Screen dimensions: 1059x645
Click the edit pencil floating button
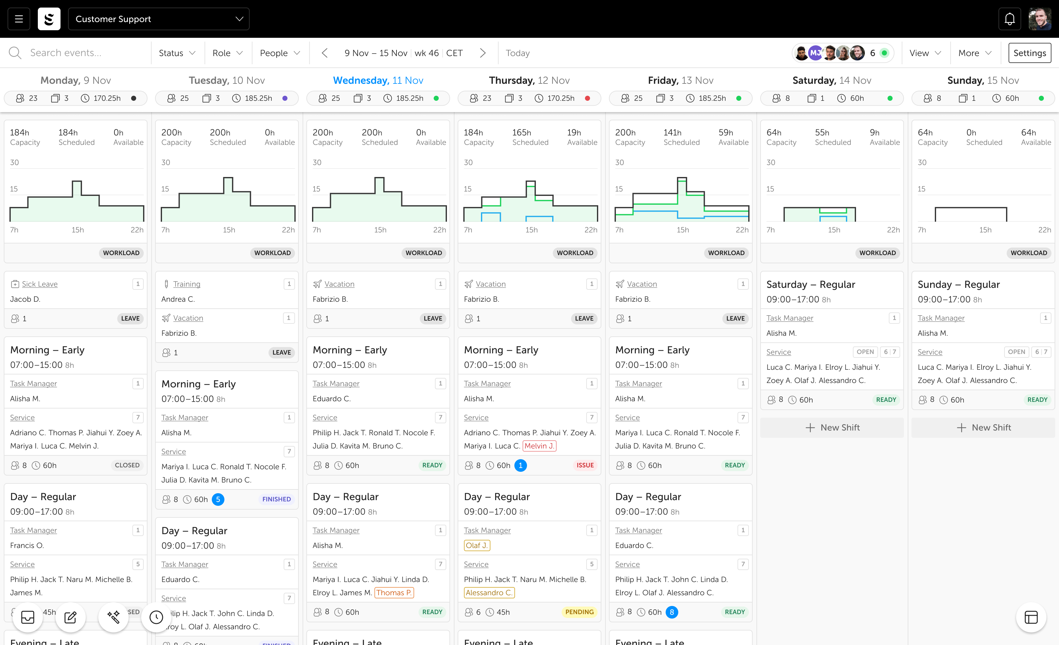click(x=71, y=617)
